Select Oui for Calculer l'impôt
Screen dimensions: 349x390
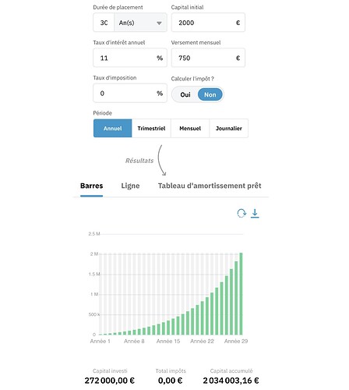[185, 94]
